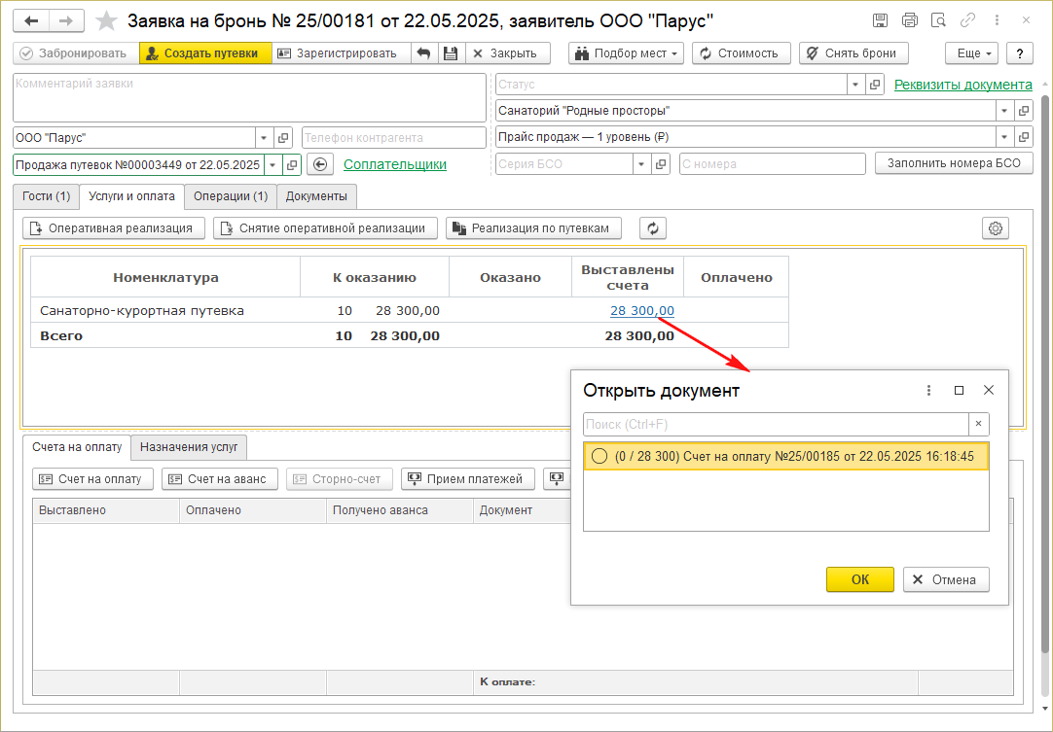The image size is (1053, 732).
Task: Open the Подбор мест dropdown button
Action: [x=626, y=53]
